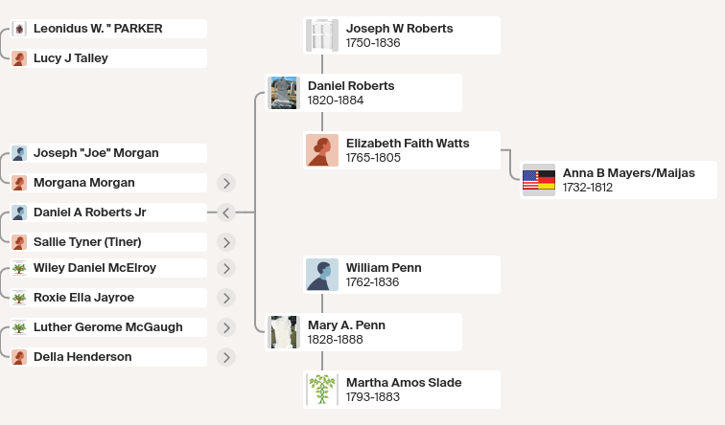Click Mary A. Penn's photo thumbnail
Viewport: 725px width, 425px height.
click(284, 332)
